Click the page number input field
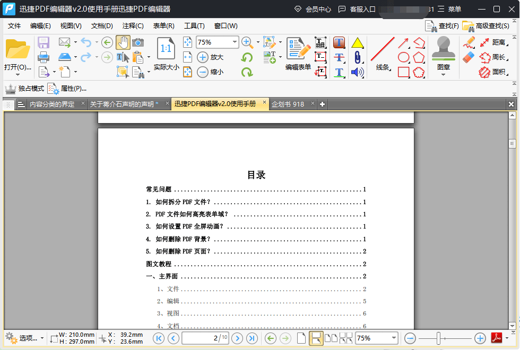This screenshot has height=350, width=520. pos(205,338)
